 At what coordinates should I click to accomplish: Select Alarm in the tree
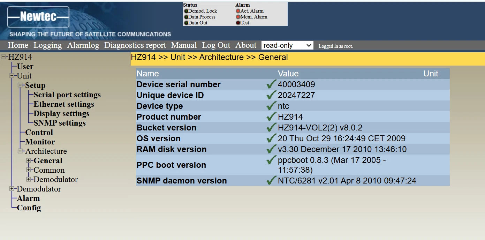pyautogui.click(x=28, y=198)
